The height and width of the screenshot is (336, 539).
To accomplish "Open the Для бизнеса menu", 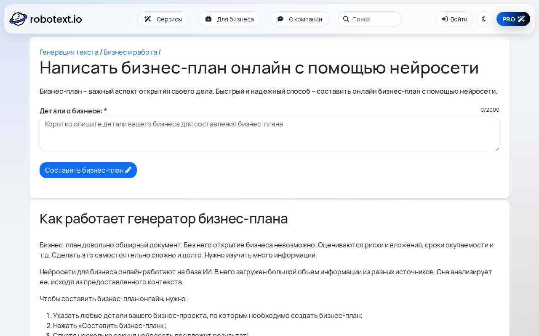I will (229, 19).
